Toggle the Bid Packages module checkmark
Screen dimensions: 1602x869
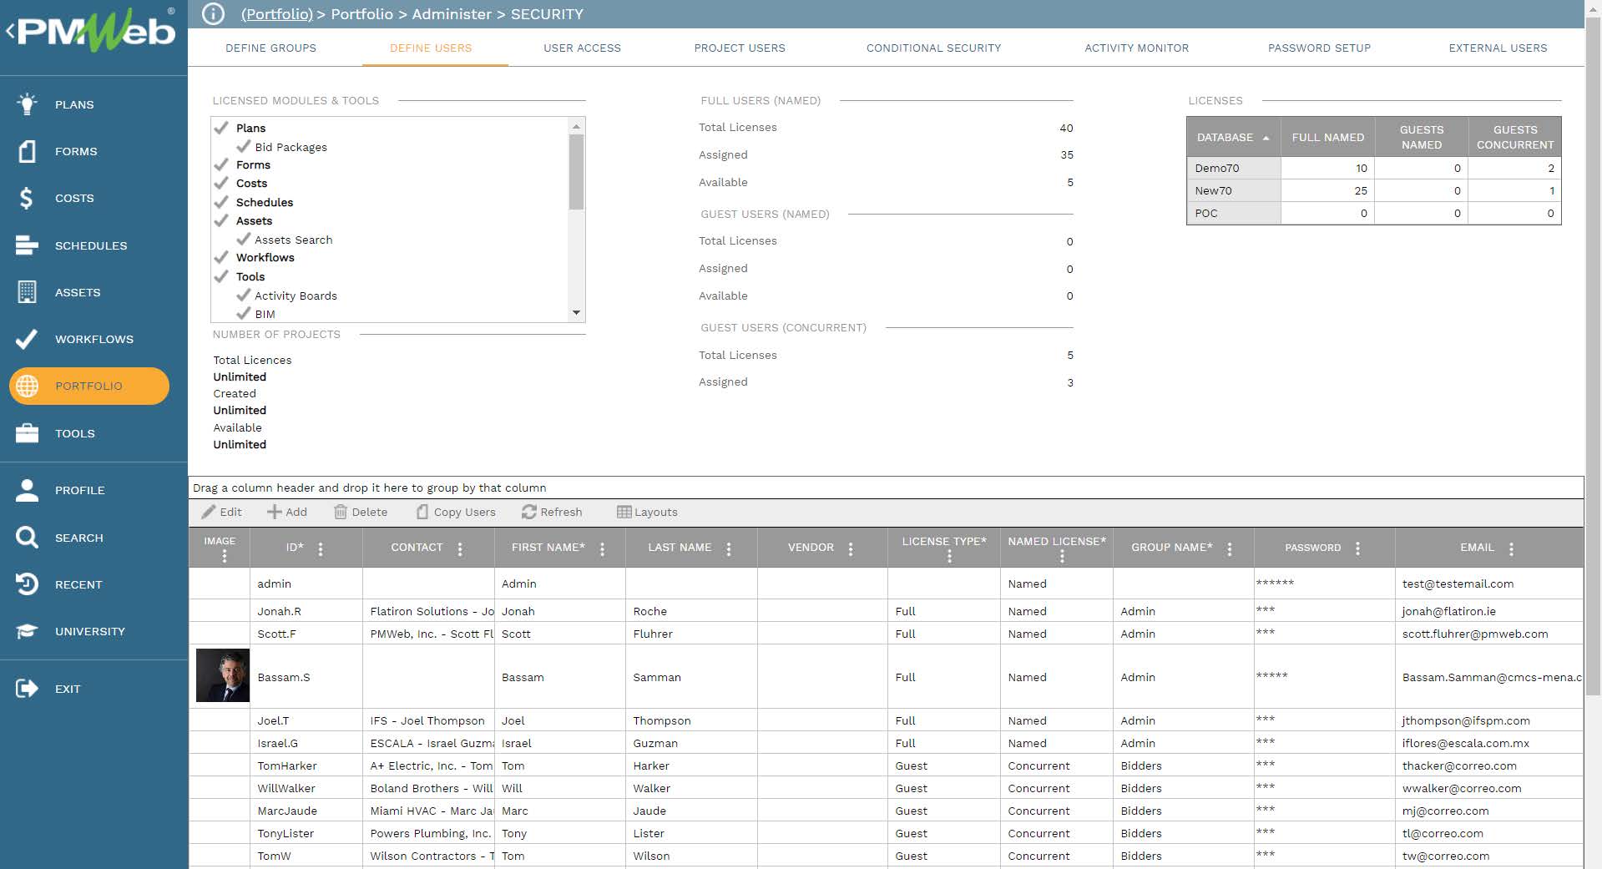click(x=244, y=147)
